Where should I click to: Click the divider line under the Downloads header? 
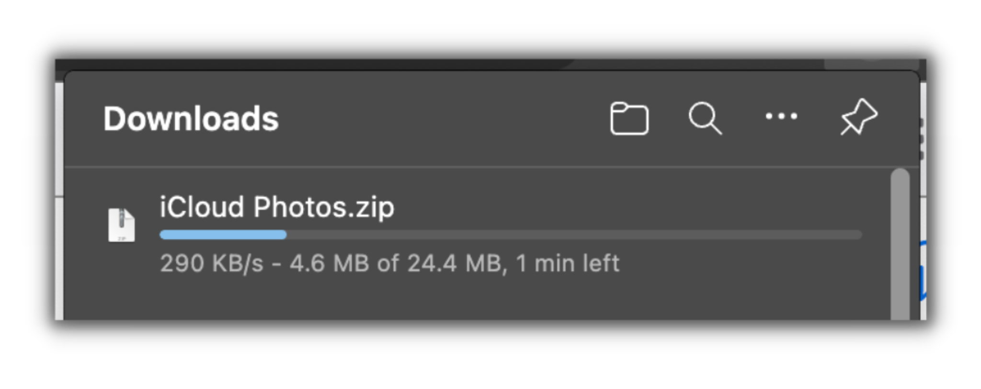[479, 167]
